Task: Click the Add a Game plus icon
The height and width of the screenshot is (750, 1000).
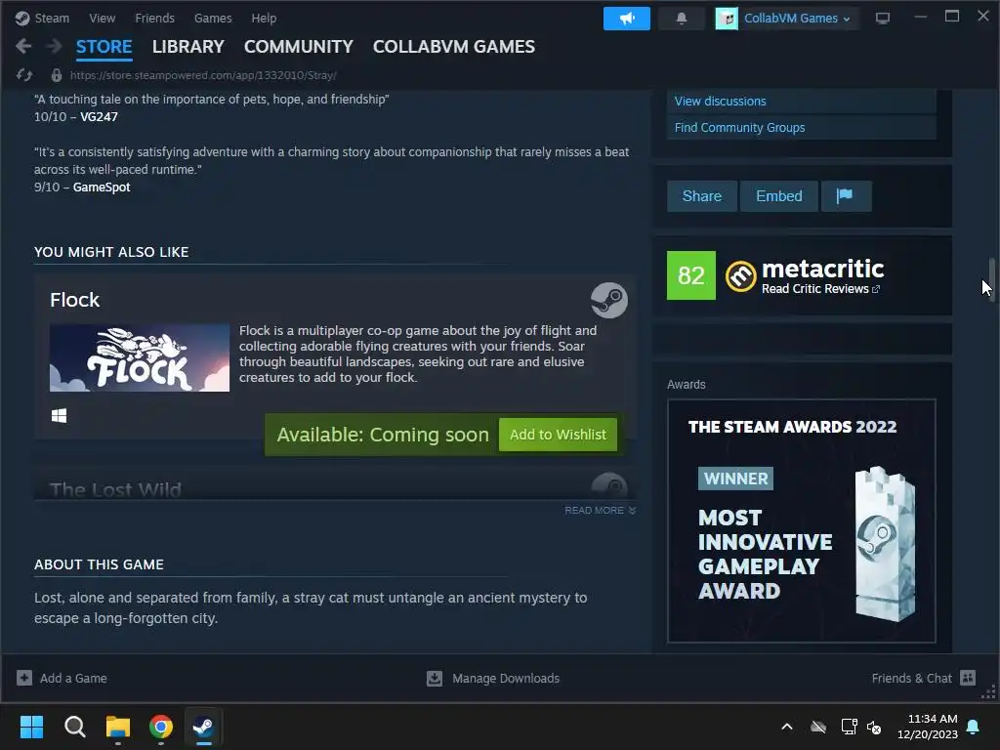Action: coord(24,678)
